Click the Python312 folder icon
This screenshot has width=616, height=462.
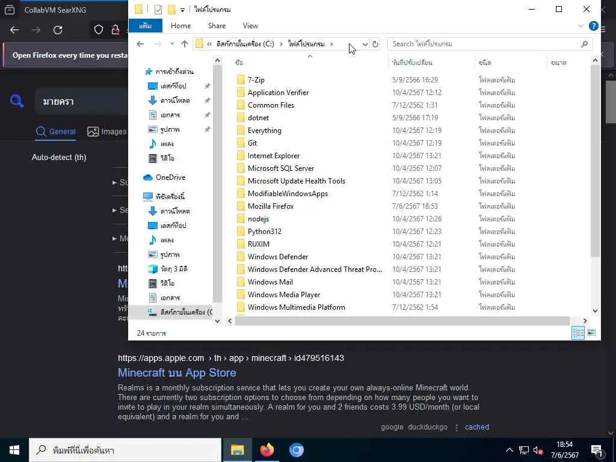coord(241,232)
